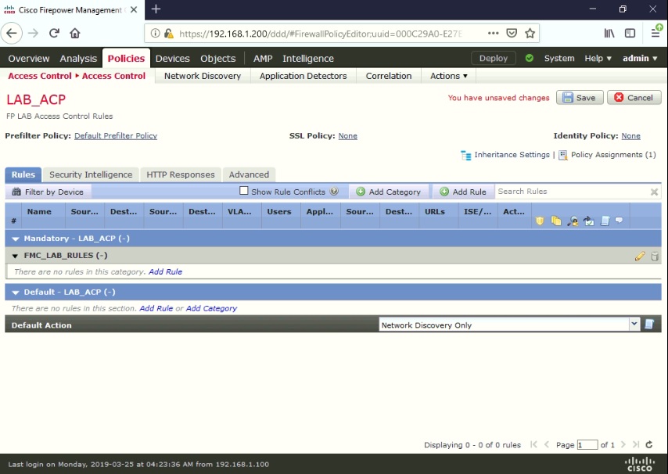
Task: Collapse the Default - LAB_ACP section
Action: coord(15,292)
